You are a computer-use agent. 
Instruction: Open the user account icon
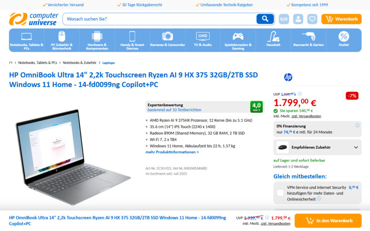[298, 19]
